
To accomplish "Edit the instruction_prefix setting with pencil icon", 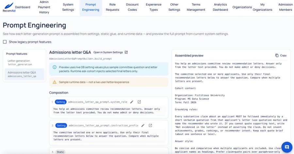I will (143, 125).
